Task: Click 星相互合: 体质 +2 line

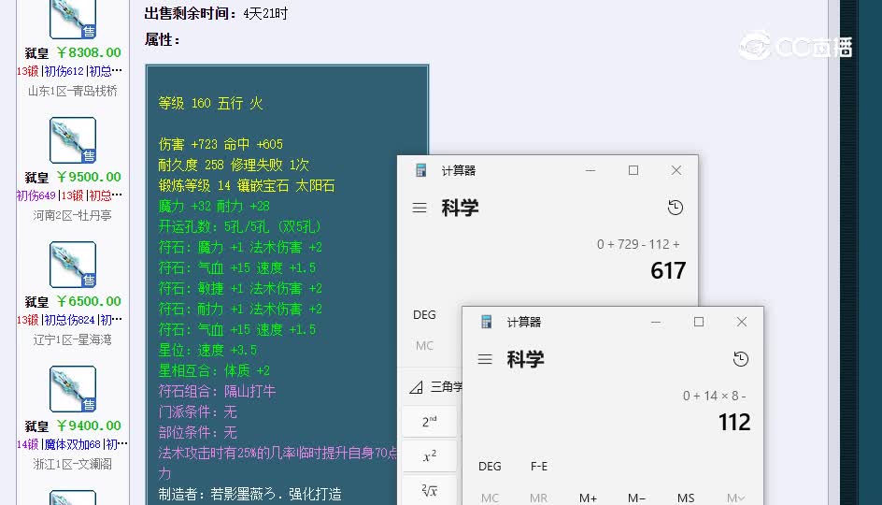Action: 214,370
